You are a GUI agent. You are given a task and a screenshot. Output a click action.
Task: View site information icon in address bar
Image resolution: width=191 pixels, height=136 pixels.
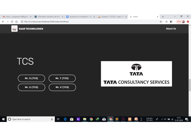pos(22,21)
